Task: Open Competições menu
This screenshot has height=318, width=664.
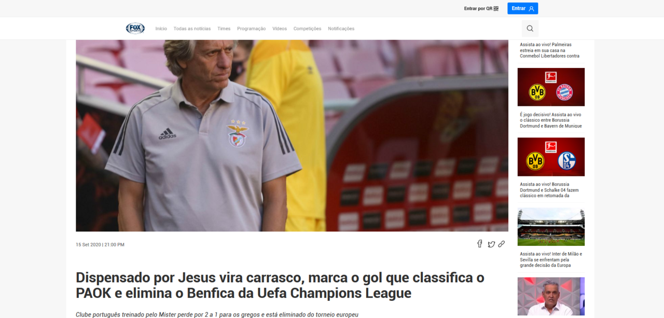Action: pyautogui.click(x=308, y=29)
